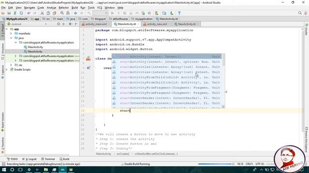Viewport: 309px width, 173px height.
Task: Open the VCS menu
Action: 99,8
